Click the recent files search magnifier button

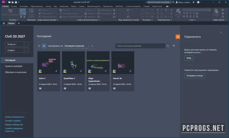point(168,46)
